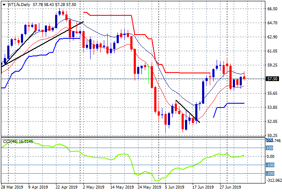This screenshot has width=282, height=192.
Task: Click the 53.85 price scale label
Action: 272,107
